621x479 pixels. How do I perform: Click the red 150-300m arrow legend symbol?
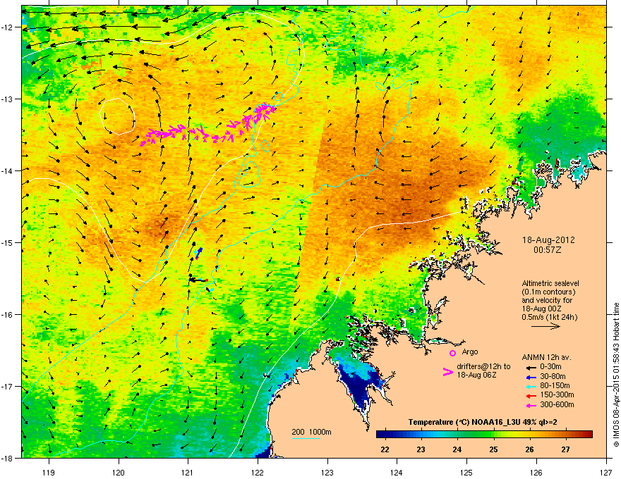coord(531,395)
